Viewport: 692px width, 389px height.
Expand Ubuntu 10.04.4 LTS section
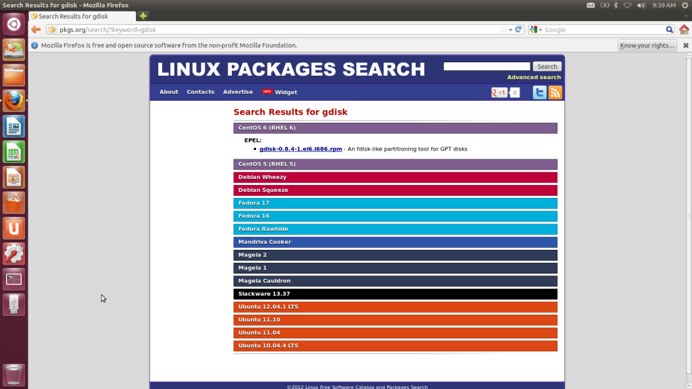click(395, 346)
